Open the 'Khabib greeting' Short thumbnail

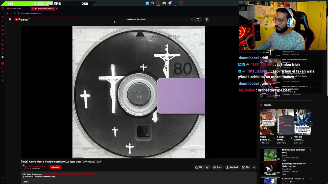268,122
